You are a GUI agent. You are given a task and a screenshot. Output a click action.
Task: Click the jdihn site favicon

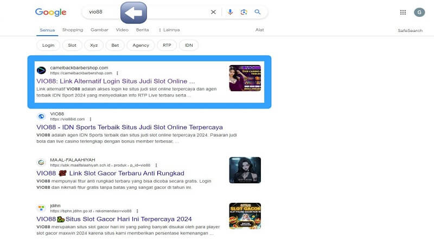point(41,208)
